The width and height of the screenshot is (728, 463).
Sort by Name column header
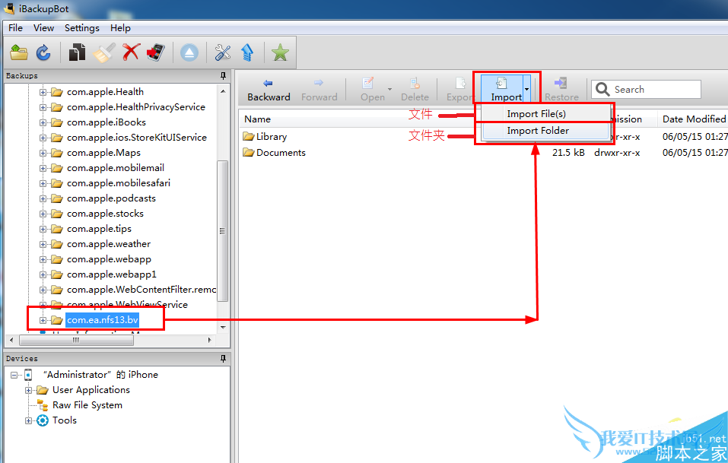click(x=257, y=119)
